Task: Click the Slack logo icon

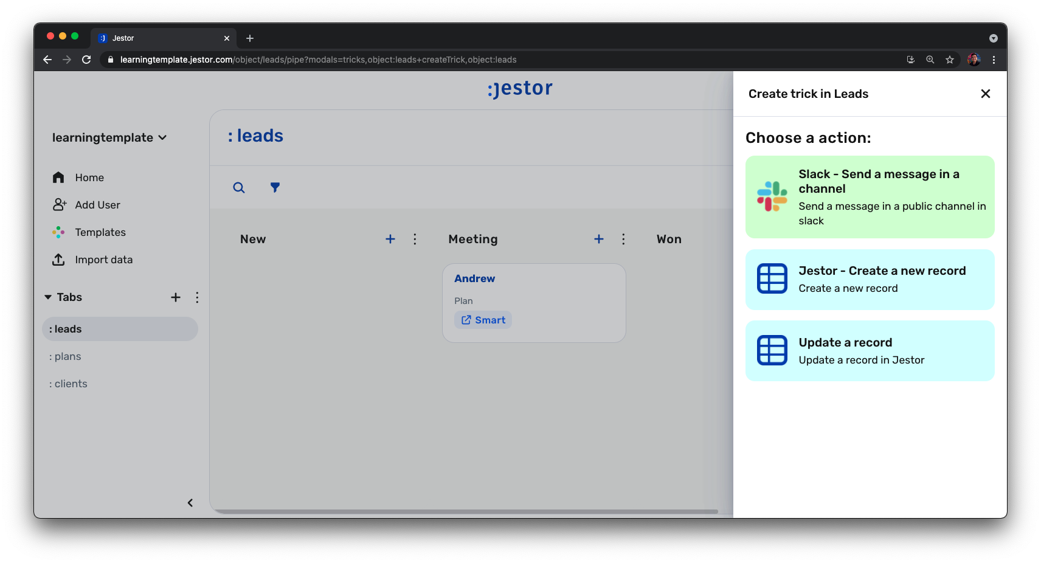Action: 772,196
